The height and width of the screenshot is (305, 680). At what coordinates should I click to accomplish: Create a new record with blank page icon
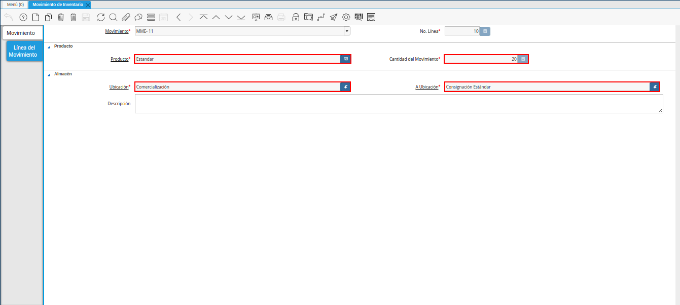coord(35,17)
